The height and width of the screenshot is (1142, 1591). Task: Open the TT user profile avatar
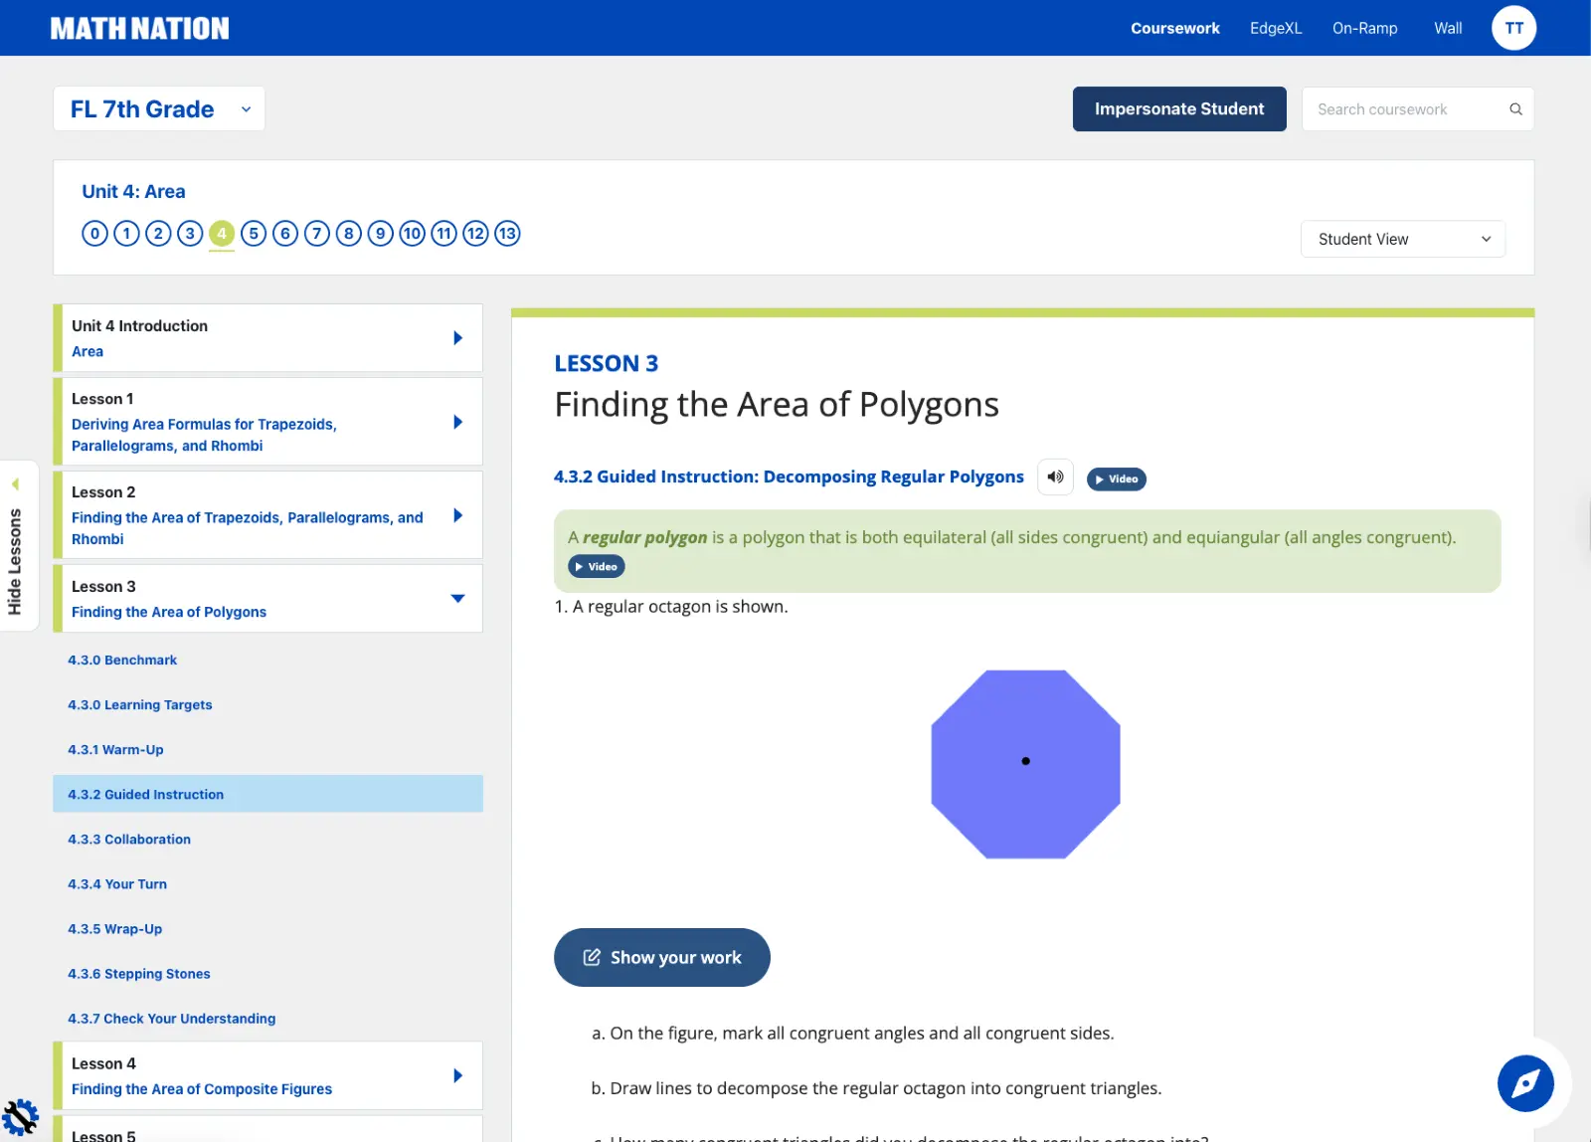coord(1513,28)
